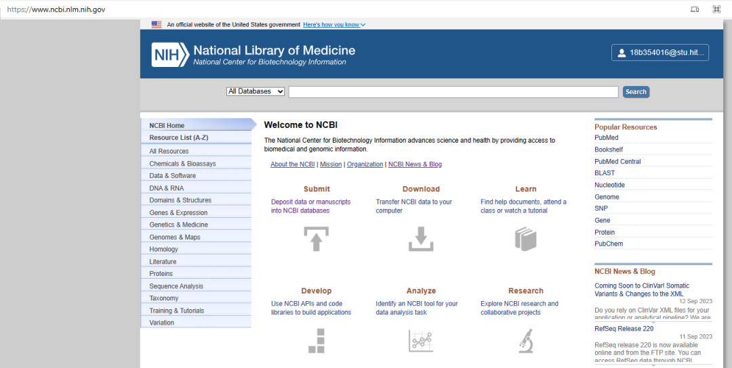Open PubChem in Popular Resources

point(609,244)
